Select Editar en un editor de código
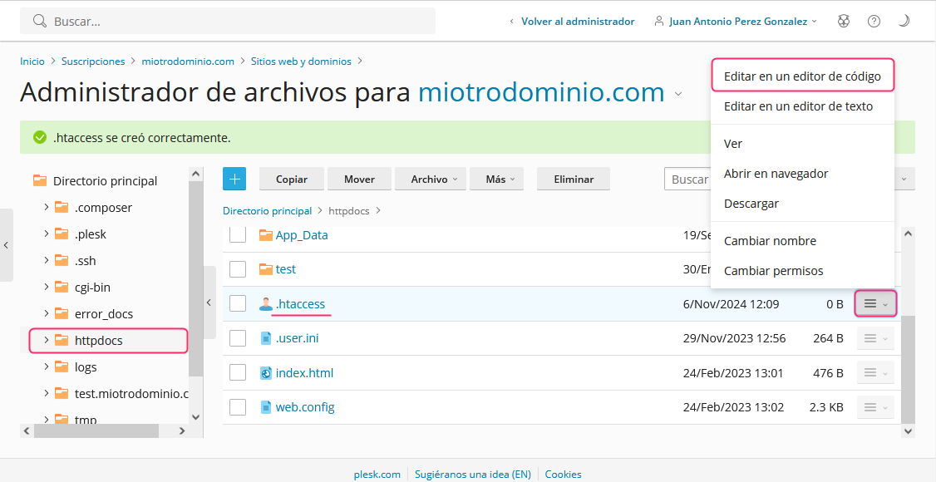This screenshot has height=482, width=936. tap(802, 76)
